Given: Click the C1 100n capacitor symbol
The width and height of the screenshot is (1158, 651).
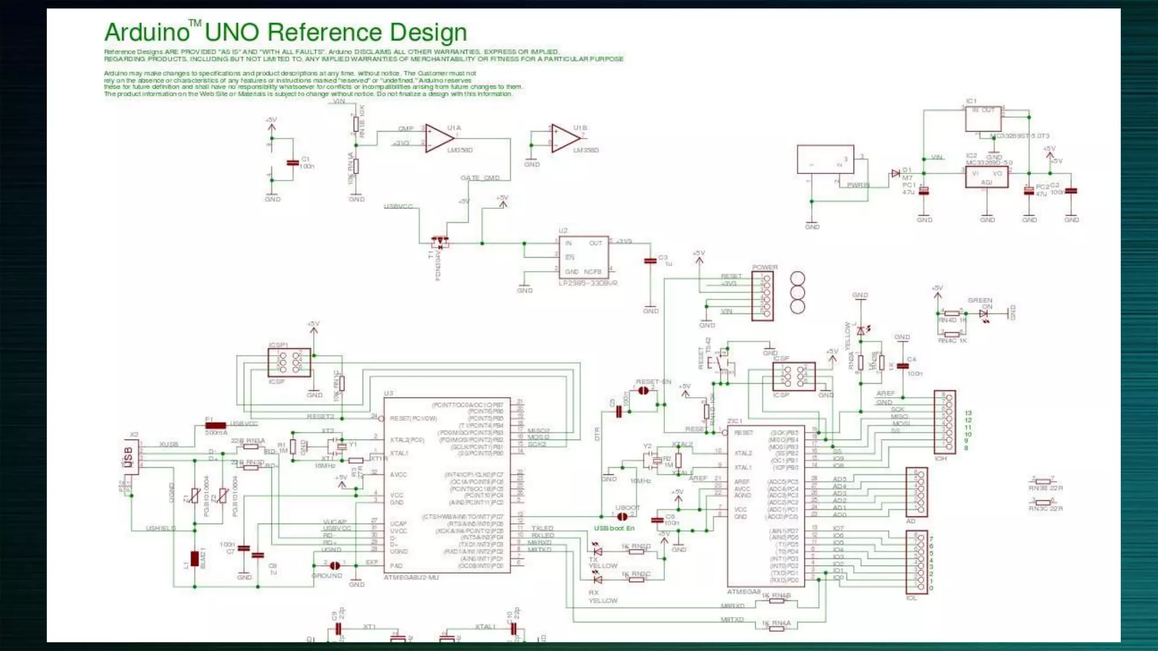Looking at the screenshot, I should [x=292, y=163].
